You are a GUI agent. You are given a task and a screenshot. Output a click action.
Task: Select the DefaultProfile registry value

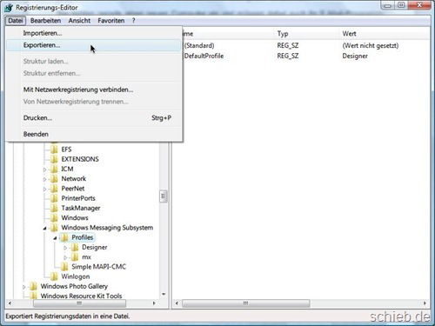pos(204,56)
